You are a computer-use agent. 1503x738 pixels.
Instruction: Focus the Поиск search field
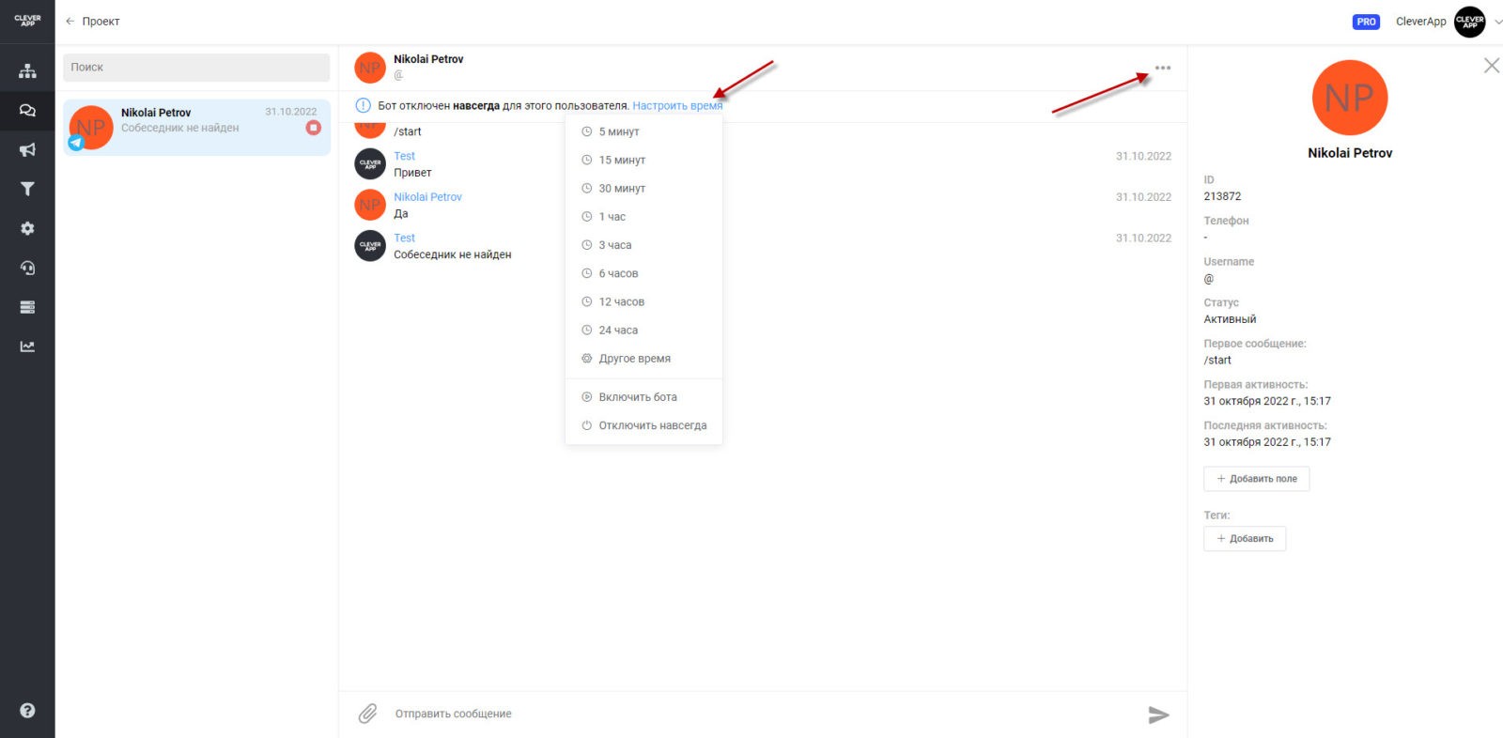(x=196, y=68)
